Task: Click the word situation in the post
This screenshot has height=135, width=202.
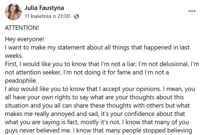Action: (x=17, y=106)
